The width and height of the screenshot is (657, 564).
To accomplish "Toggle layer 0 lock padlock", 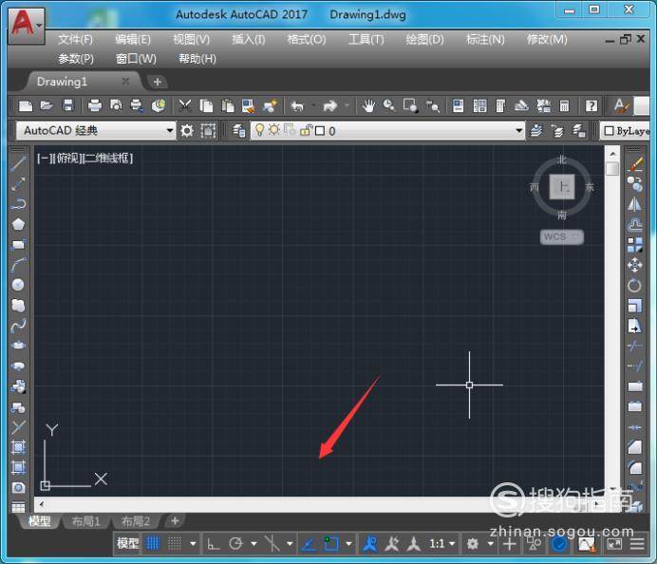I will click(x=306, y=130).
